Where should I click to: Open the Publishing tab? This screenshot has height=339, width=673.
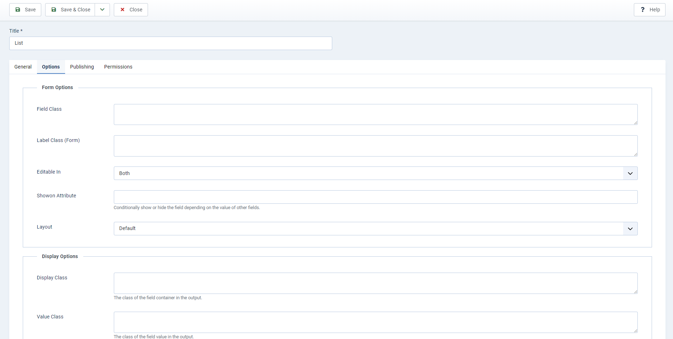[x=82, y=67]
